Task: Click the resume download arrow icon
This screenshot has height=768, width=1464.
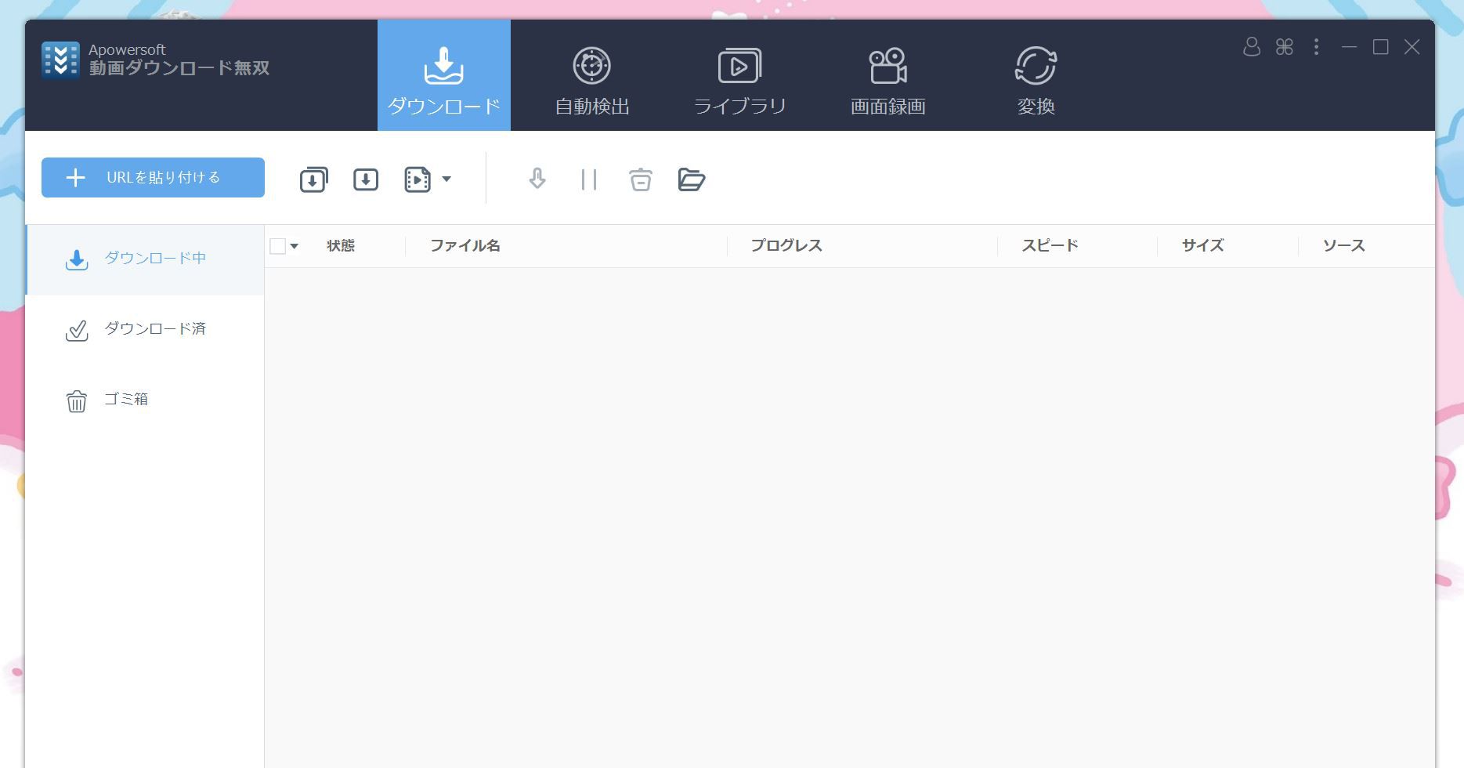Action: pos(537,179)
